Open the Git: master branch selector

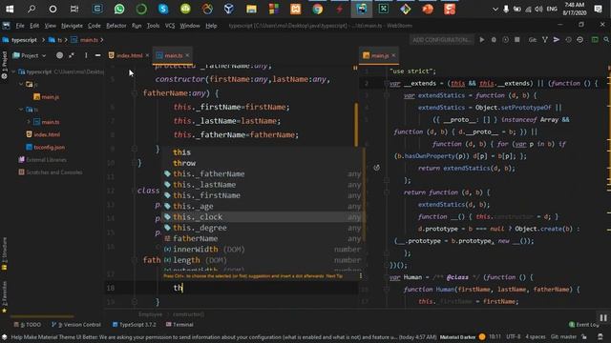click(563, 336)
